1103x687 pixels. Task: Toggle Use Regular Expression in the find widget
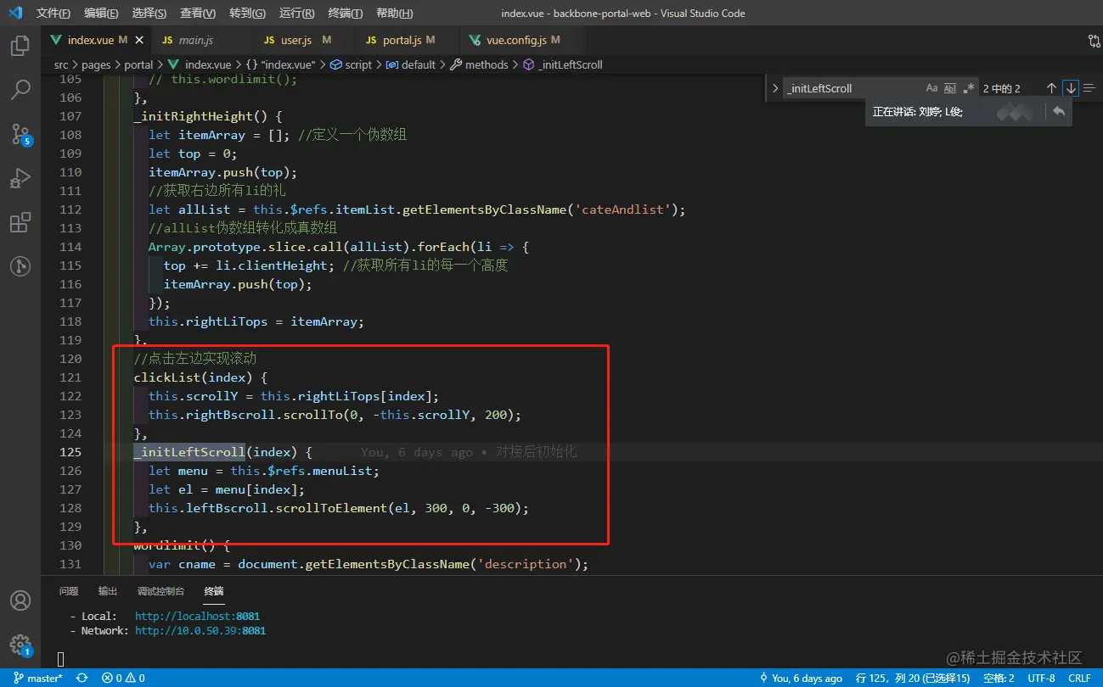tap(969, 88)
